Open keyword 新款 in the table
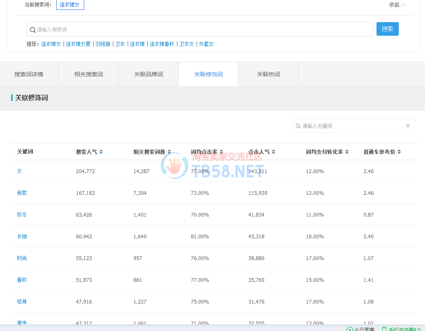The height and width of the screenshot is (331, 425). point(22,193)
